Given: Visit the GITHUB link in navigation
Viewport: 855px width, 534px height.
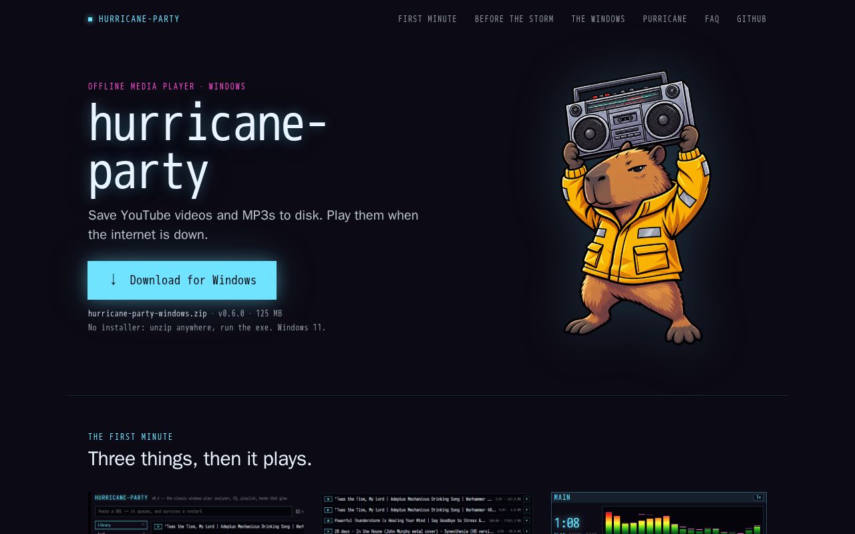Looking at the screenshot, I should point(751,19).
